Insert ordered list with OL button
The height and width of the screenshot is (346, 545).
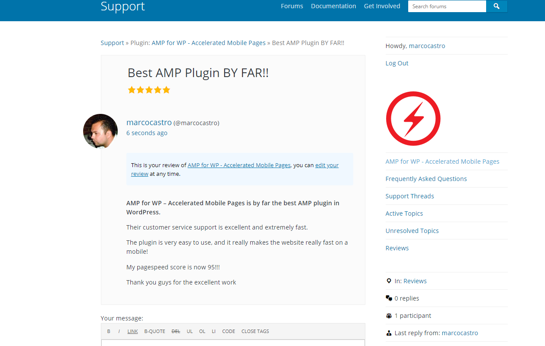202,331
